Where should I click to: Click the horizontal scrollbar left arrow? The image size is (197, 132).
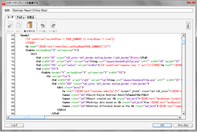click(x=8, y=117)
